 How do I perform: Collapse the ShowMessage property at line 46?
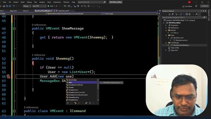pyautogui.click(x=14, y=29)
